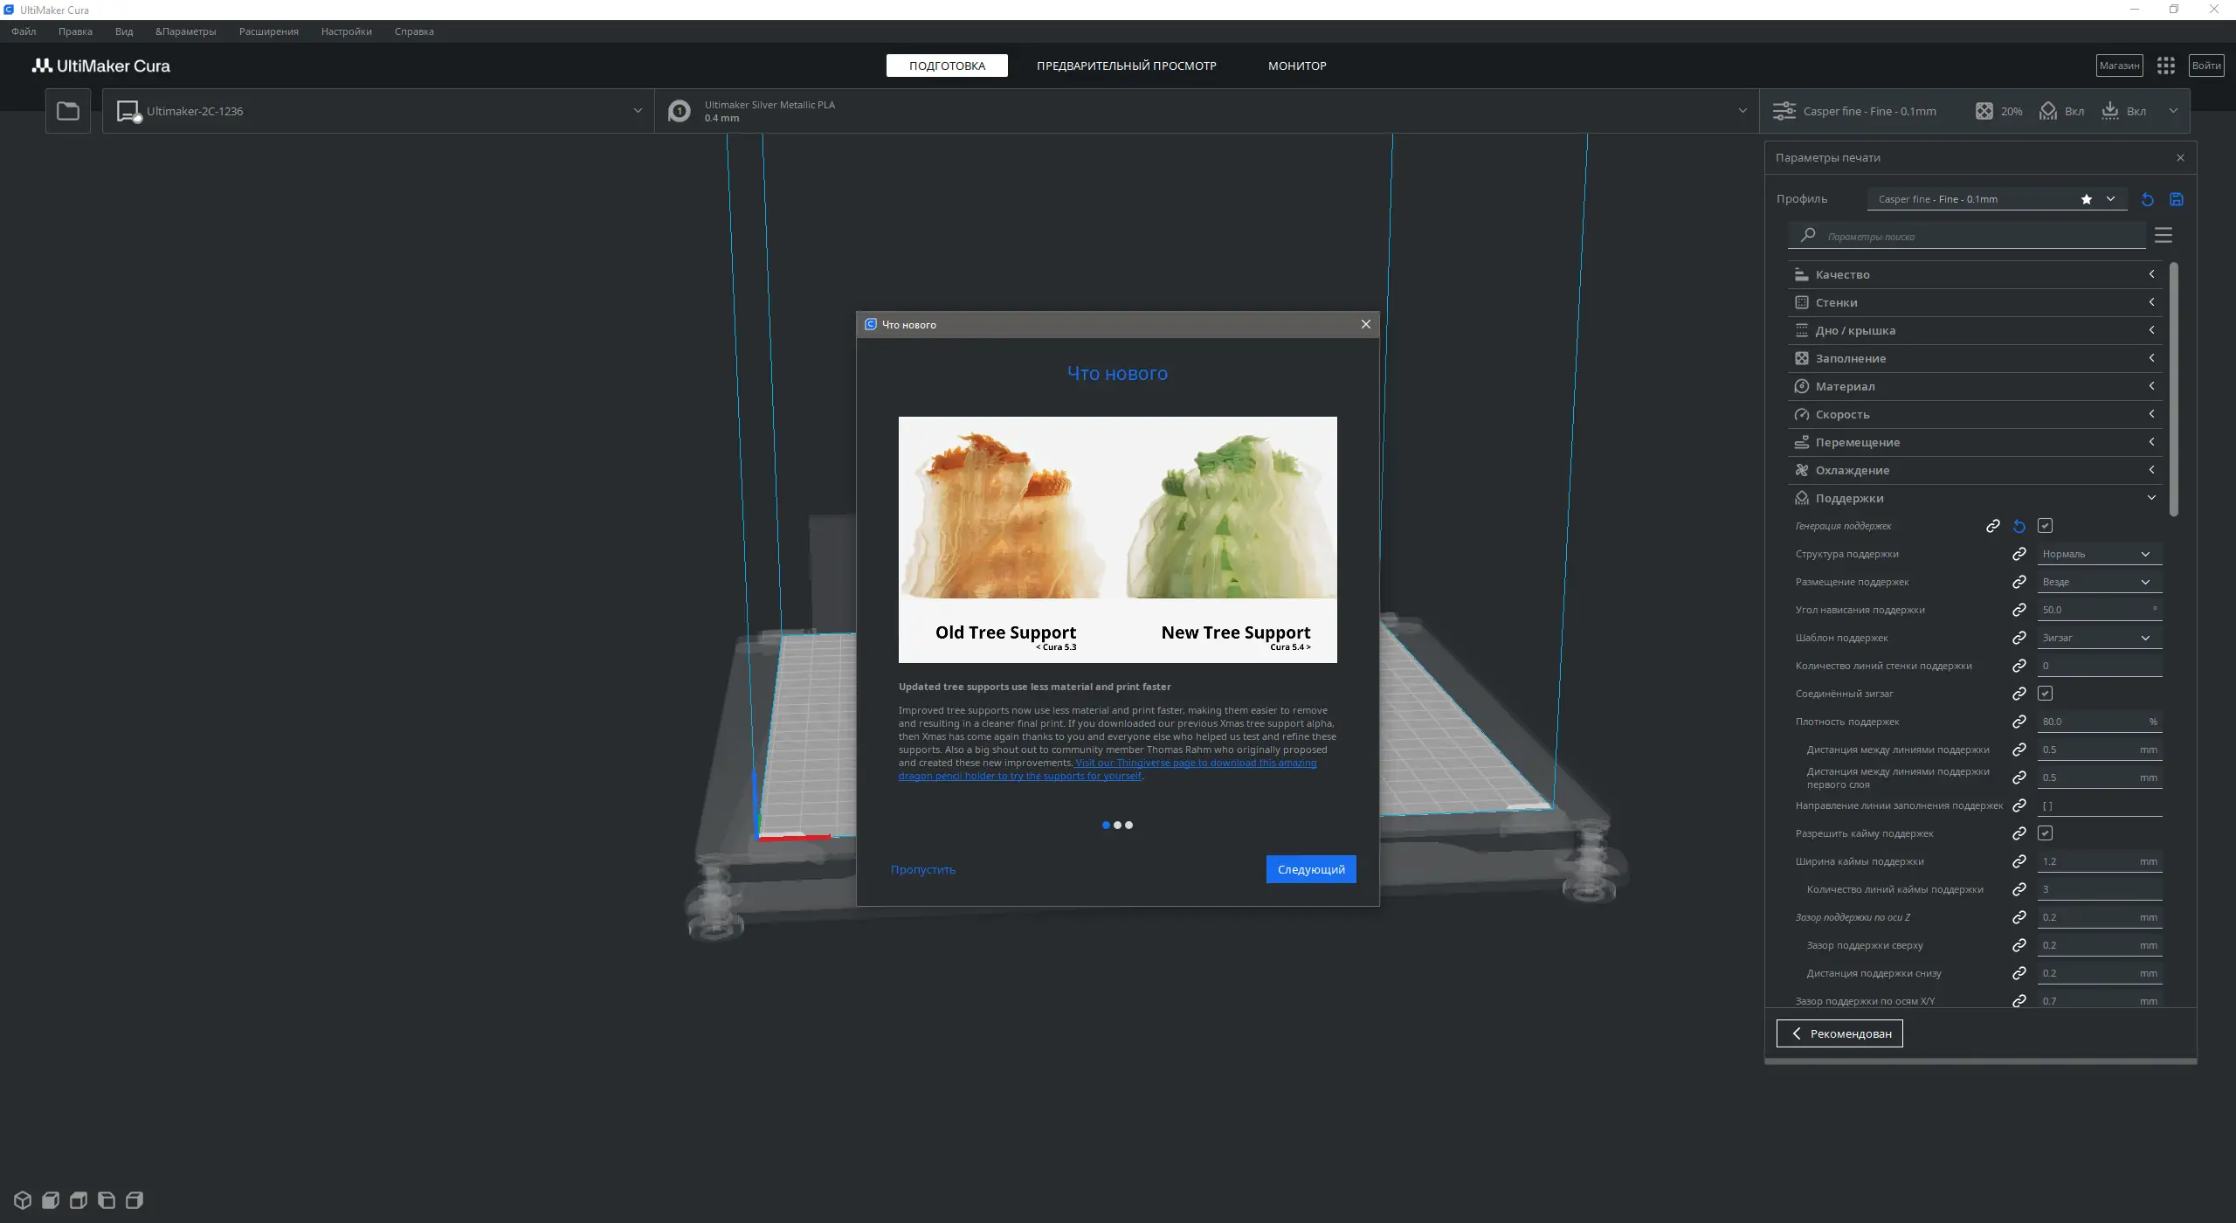The image size is (2236, 1223).
Task: Toggle Генерация поддержек checkbox
Action: tap(2045, 526)
